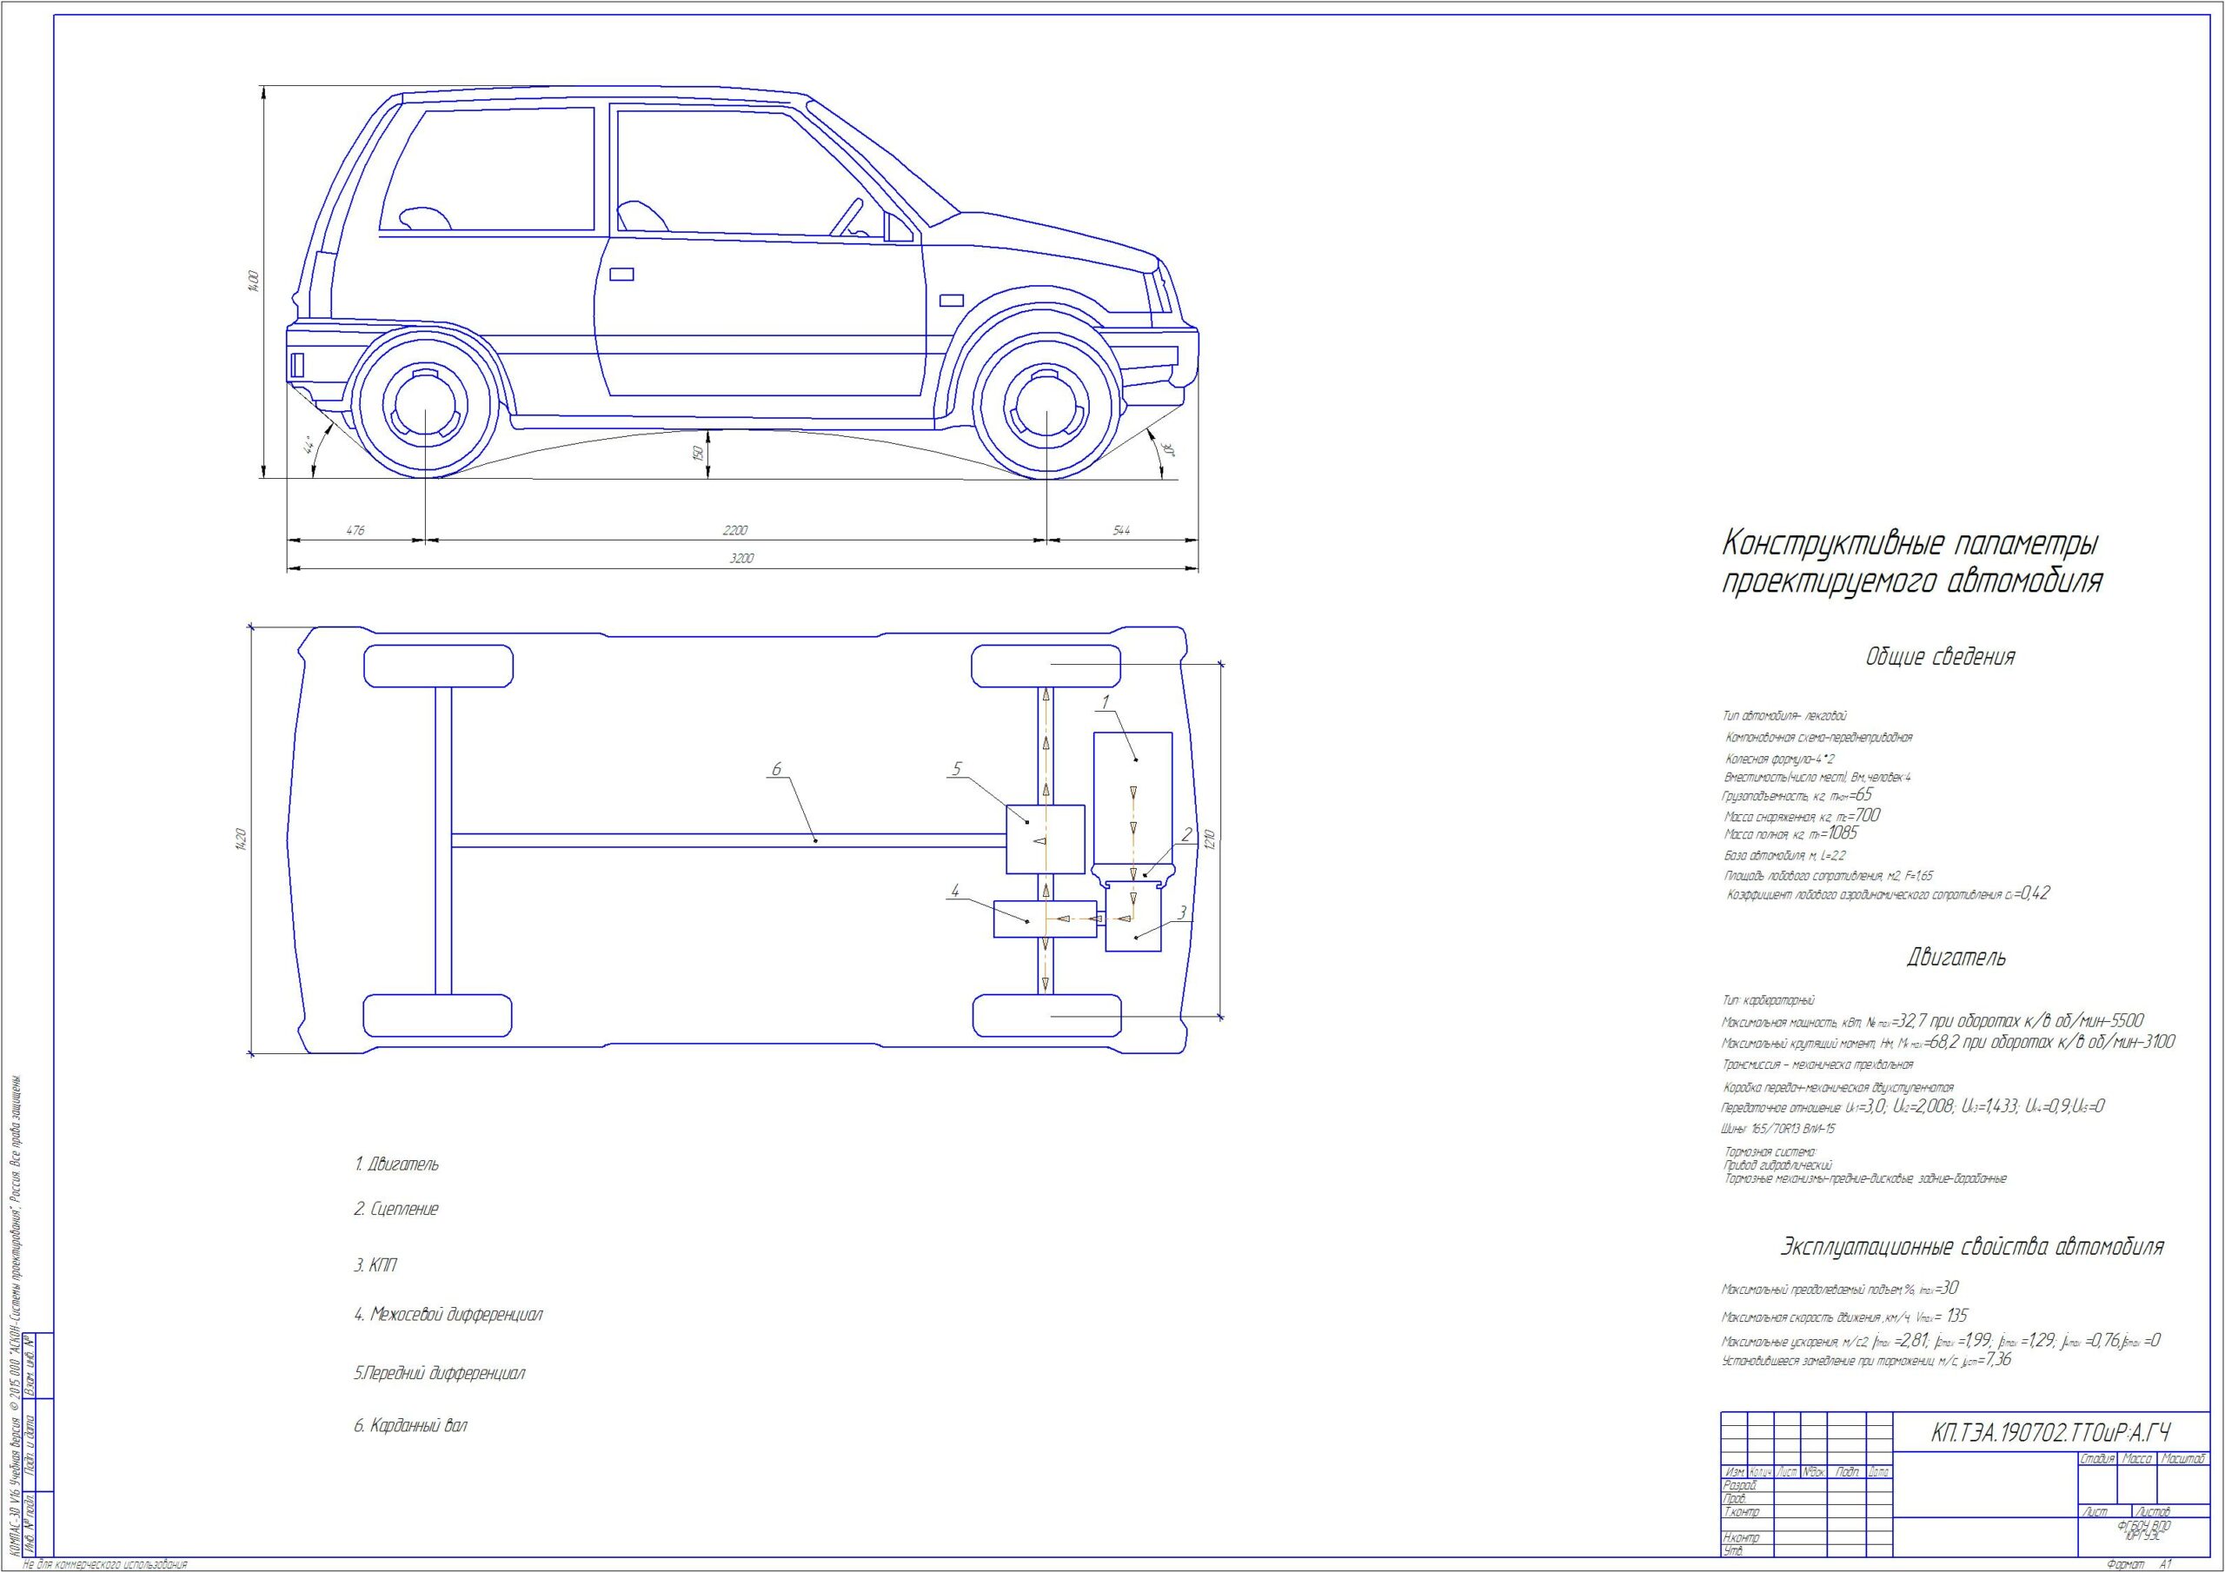Viewport: 2225px width, 1572px height.
Task: Select legend item '6. Карданный вал'
Action: pyautogui.click(x=411, y=1424)
